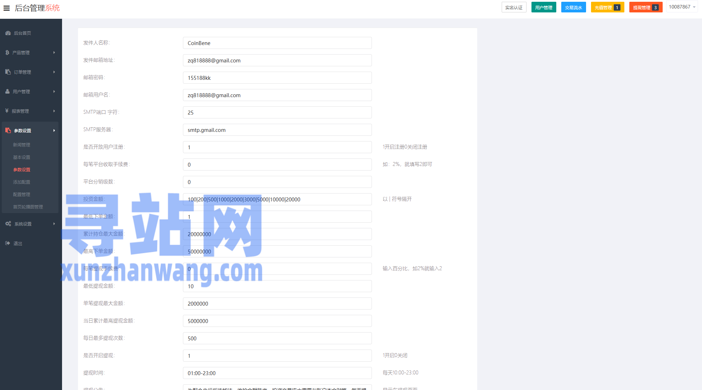Image resolution: width=702 pixels, height=390 pixels.
Task: Expand the 订单管理 submenu arrow
Action: coord(54,72)
